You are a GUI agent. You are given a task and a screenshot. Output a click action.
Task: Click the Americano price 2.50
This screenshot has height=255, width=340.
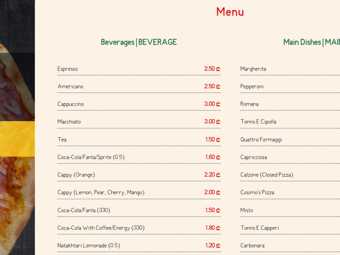point(212,86)
